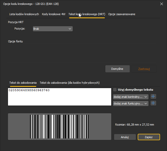Cancel with the Anuluj button
167x151 pixels.
tap(125, 137)
